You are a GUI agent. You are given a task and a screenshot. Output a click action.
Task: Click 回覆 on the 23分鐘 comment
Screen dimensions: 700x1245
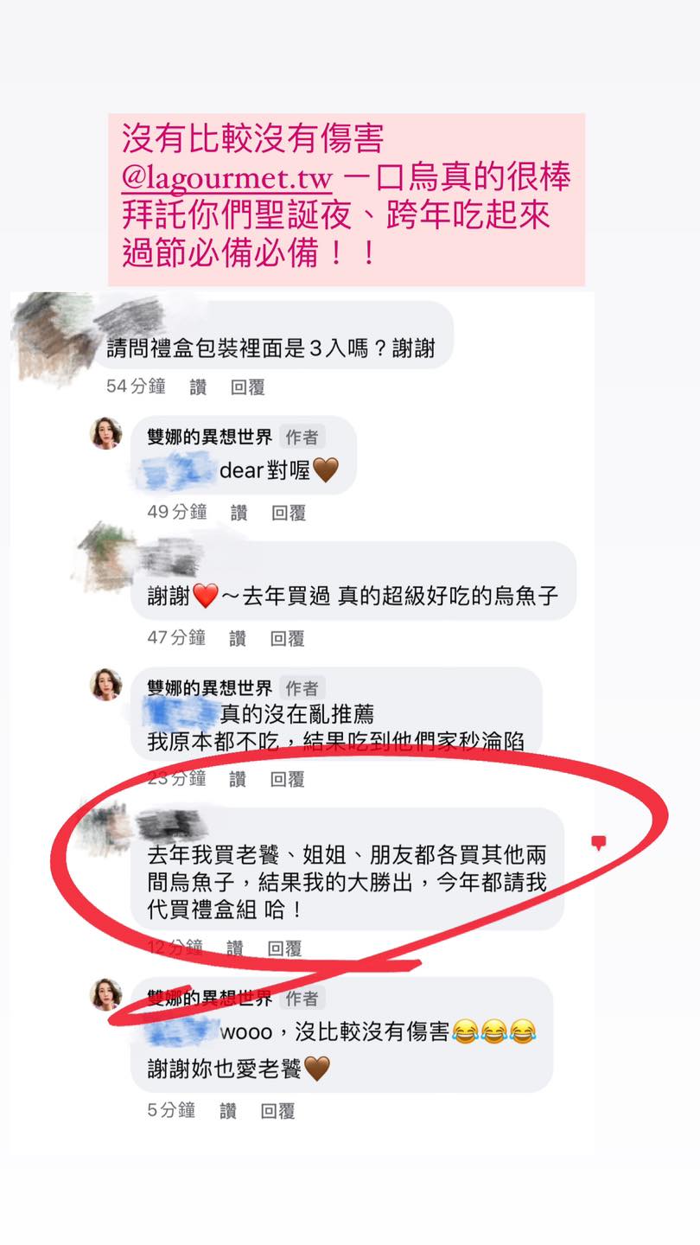click(x=289, y=779)
